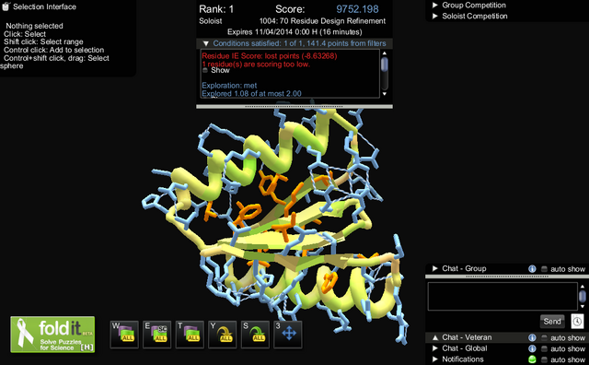Click inside the Veteran chat text box
Screen dimensions: 589x365
[x=502, y=297]
